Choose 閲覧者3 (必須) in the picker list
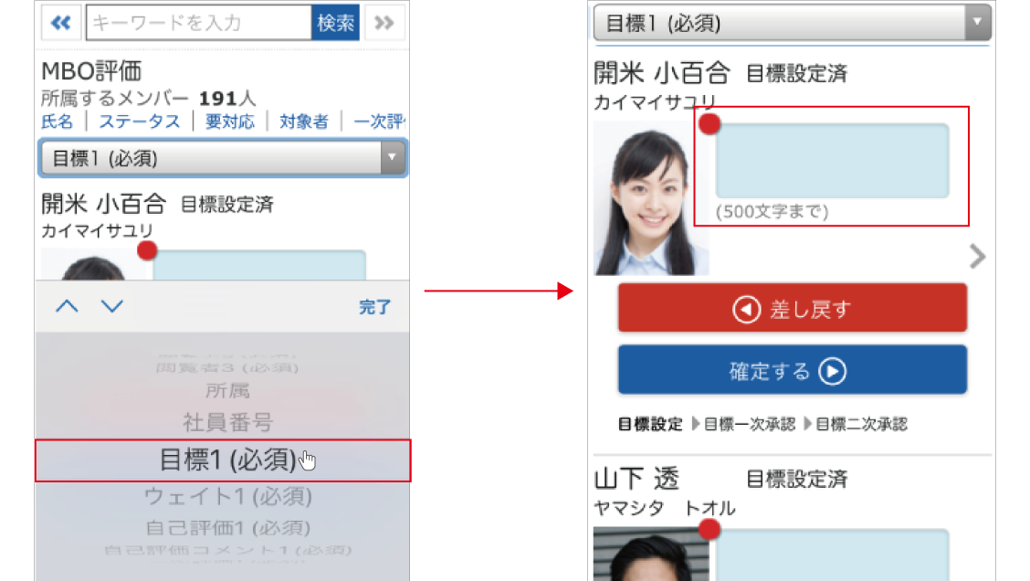This screenshot has width=1030, height=581. (227, 367)
